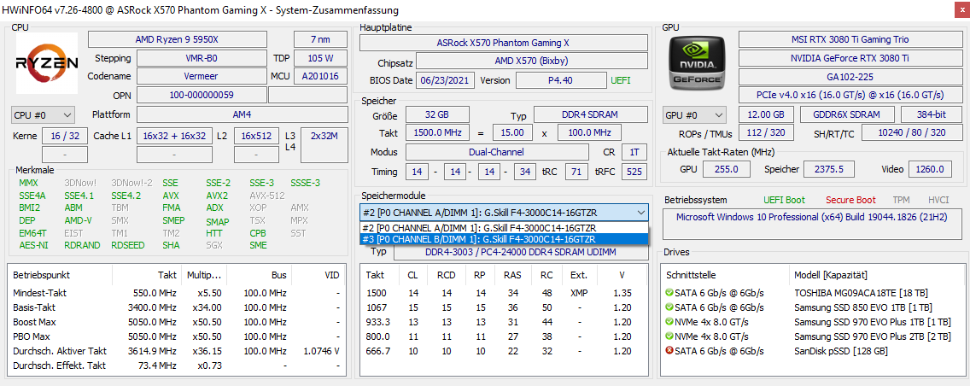Click the Dual-Channel mode field
This screenshot has height=386, width=970.
click(x=497, y=151)
